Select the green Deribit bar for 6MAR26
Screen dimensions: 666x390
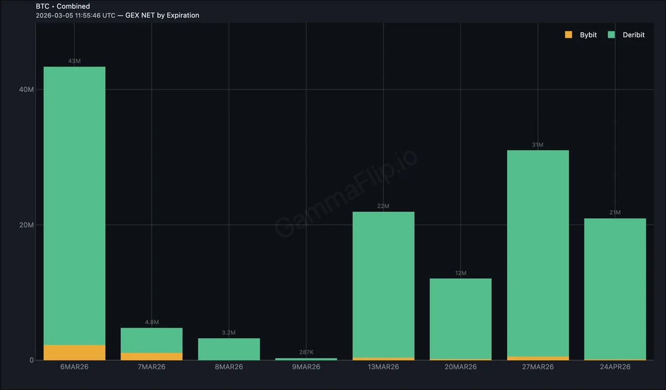[74, 205]
